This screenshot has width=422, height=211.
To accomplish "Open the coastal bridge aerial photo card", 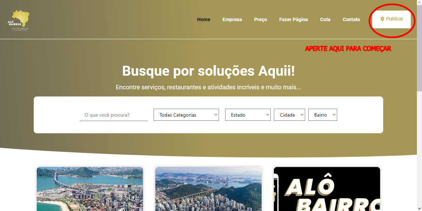I will pyautogui.click(x=90, y=189).
